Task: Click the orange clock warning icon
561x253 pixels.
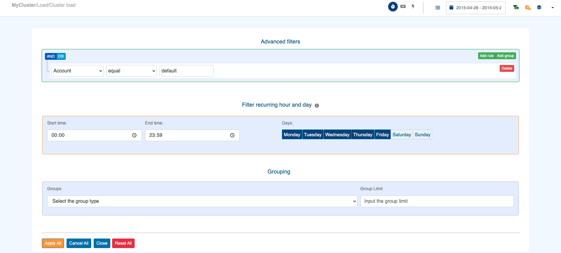Action: tap(528, 8)
